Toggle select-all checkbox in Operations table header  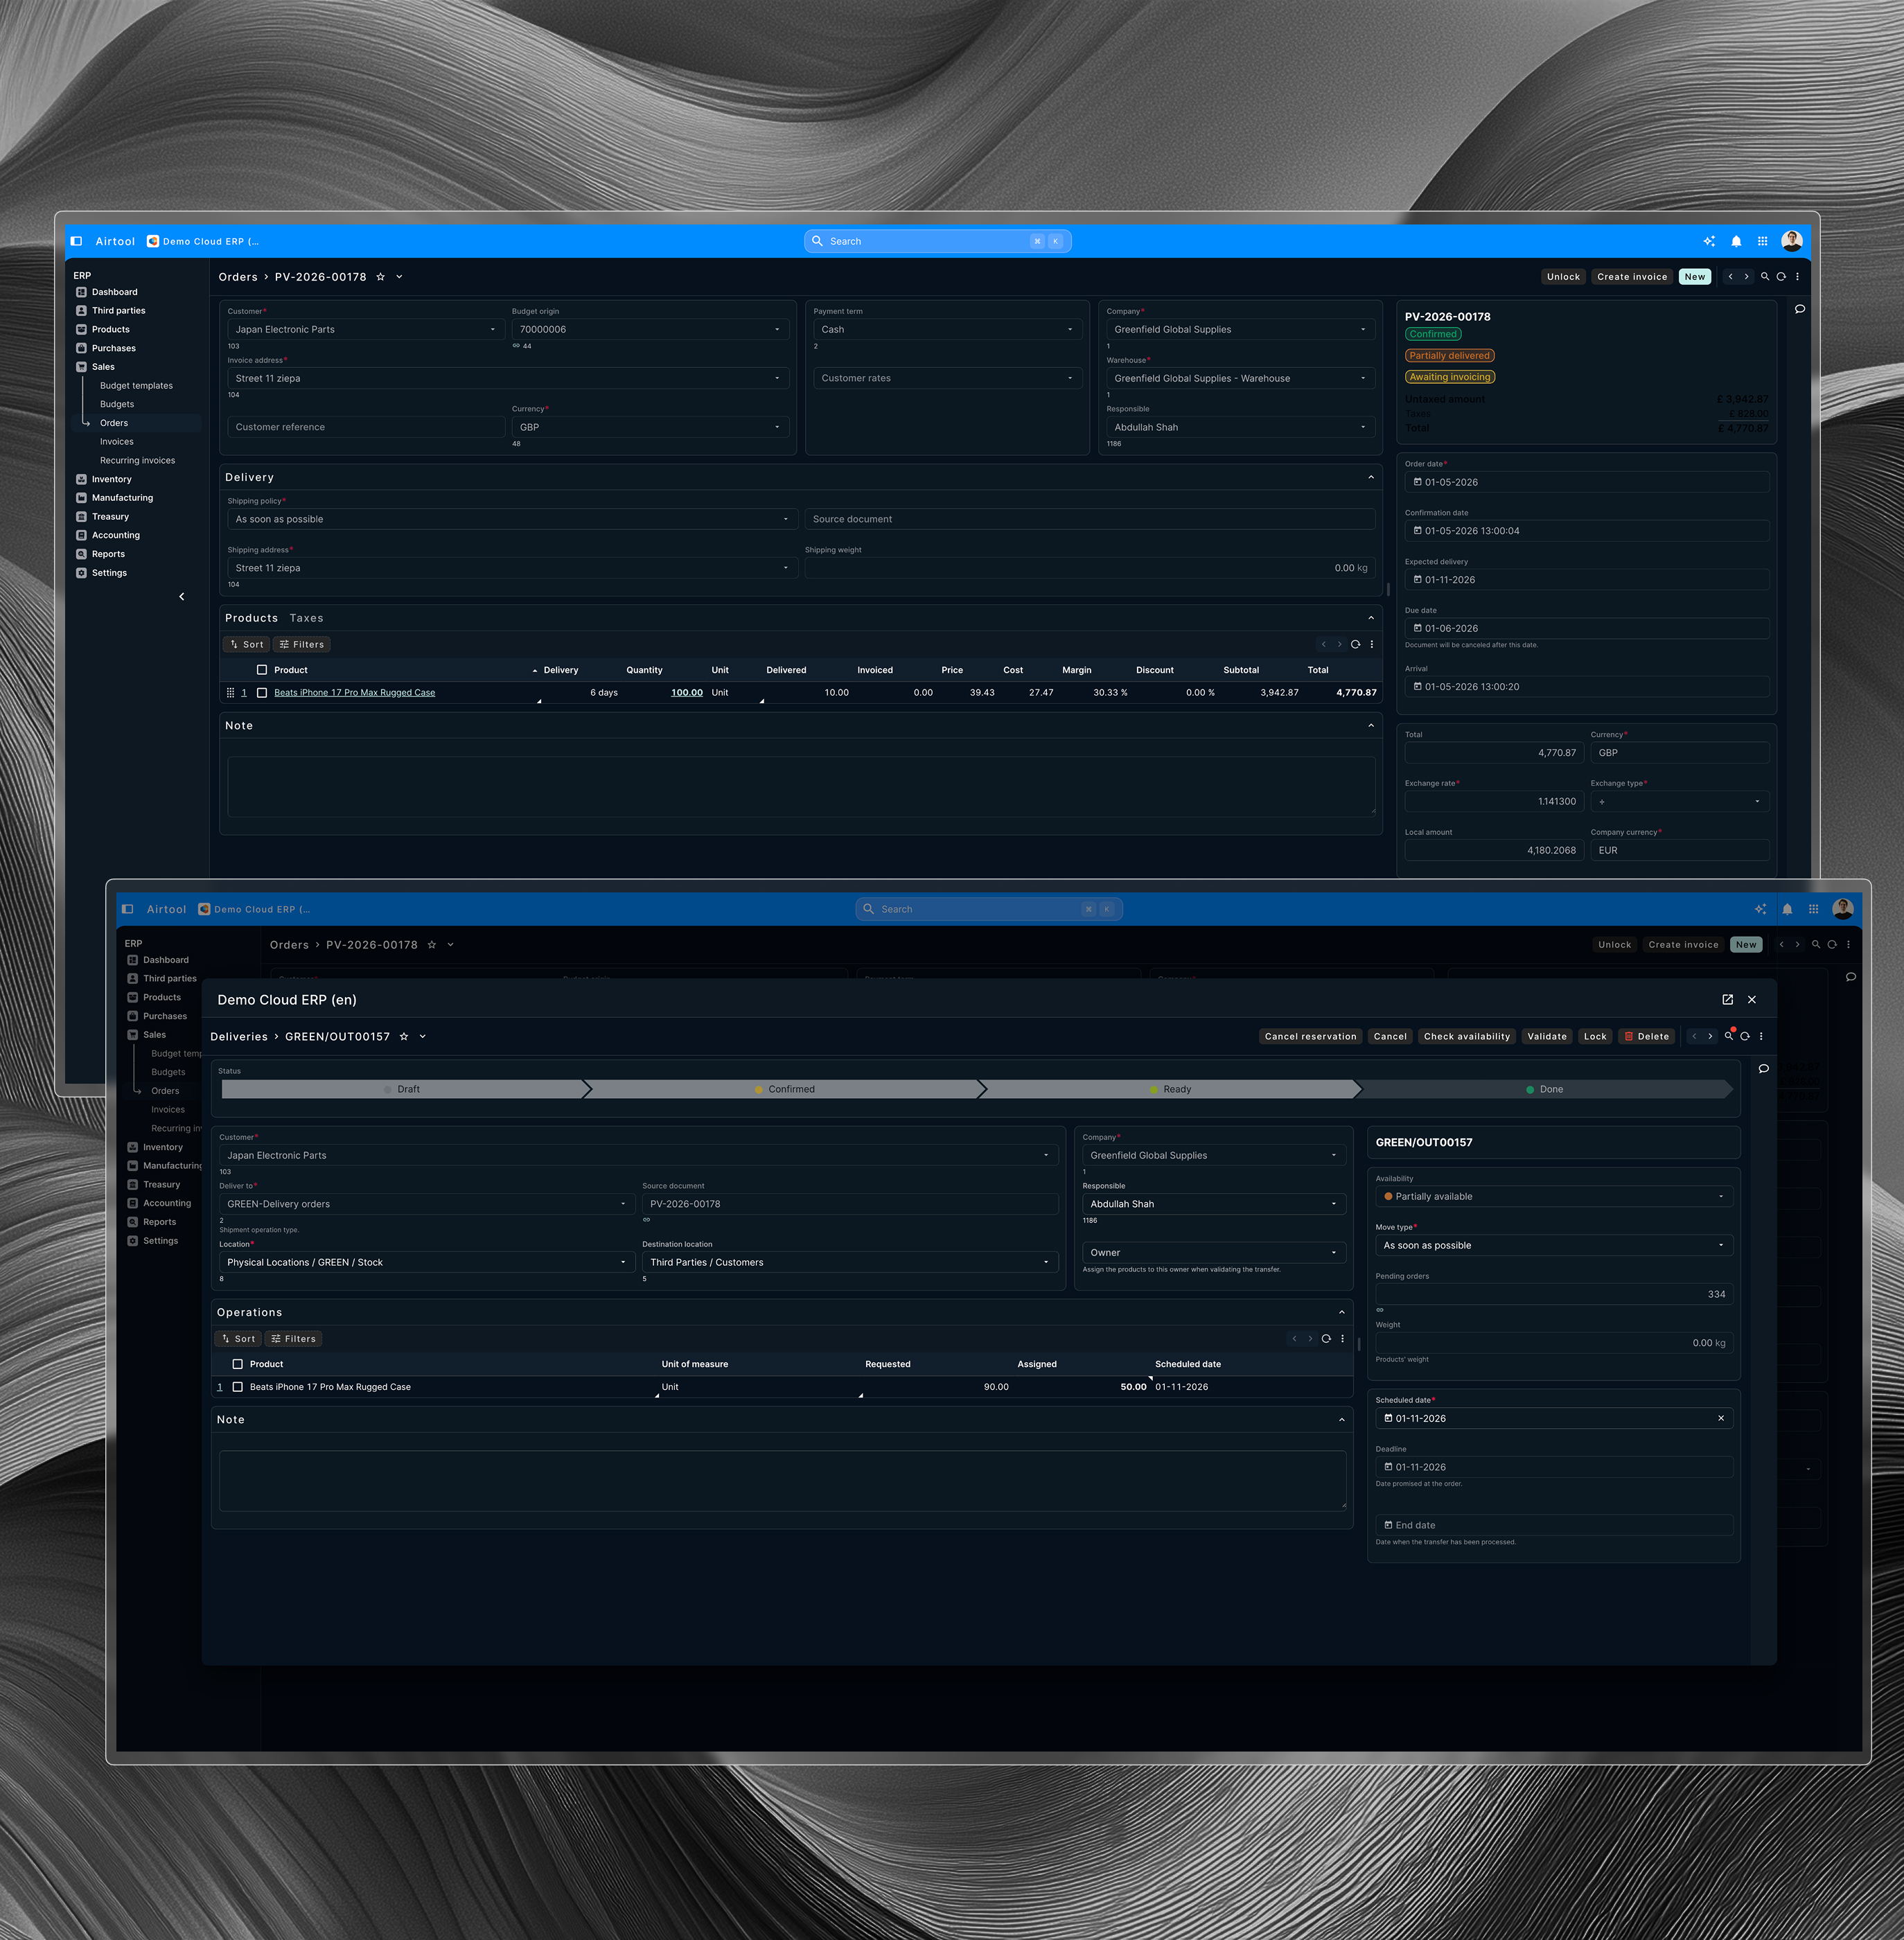(x=238, y=1364)
